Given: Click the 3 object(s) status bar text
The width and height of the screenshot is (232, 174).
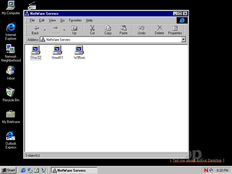Looking at the screenshot, I should tap(32, 155).
